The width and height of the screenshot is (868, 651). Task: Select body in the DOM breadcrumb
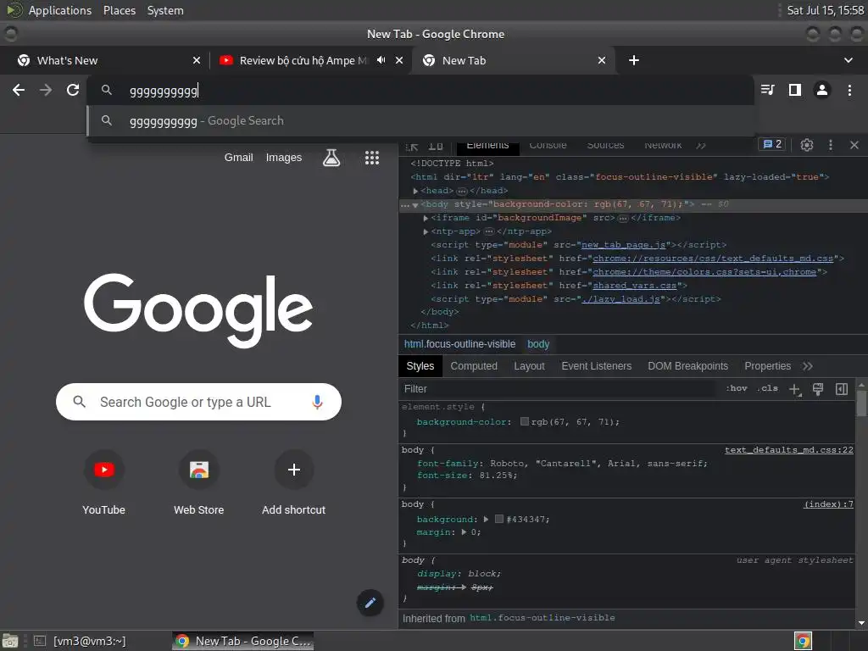pyautogui.click(x=538, y=344)
